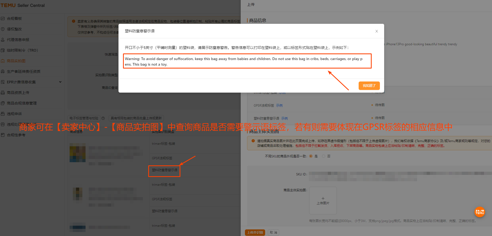The height and width of the screenshot is (236, 492).
Task: Click the SKU ID label
Action: click(x=302, y=174)
